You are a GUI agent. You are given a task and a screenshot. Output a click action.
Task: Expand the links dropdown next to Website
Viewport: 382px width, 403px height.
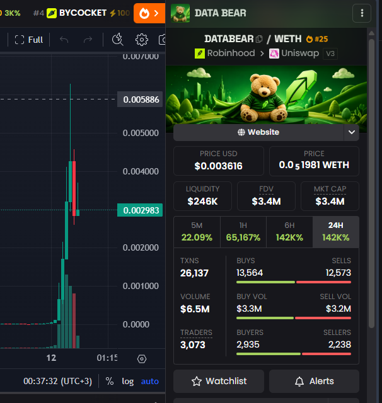pos(351,132)
